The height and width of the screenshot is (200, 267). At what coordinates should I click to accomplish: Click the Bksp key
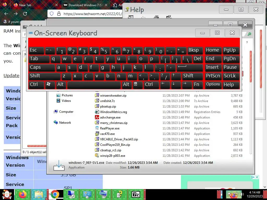click(195, 51)
